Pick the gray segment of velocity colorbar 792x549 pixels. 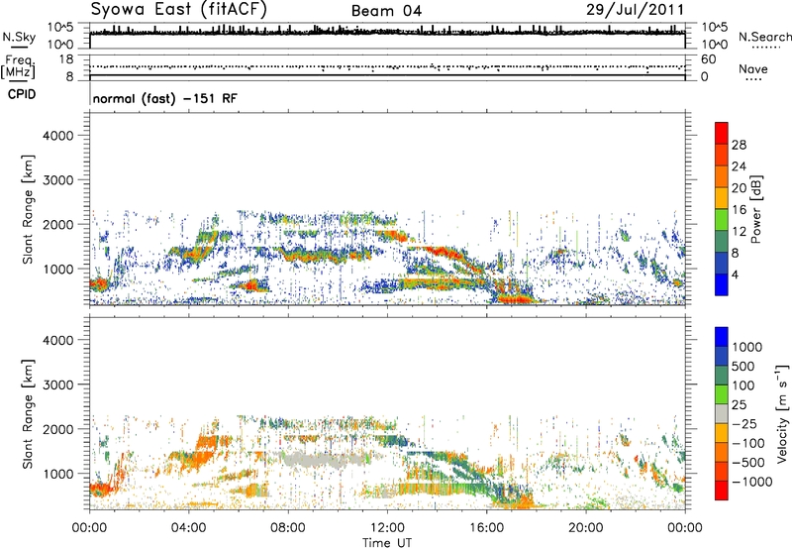click(x=722, y=413)
